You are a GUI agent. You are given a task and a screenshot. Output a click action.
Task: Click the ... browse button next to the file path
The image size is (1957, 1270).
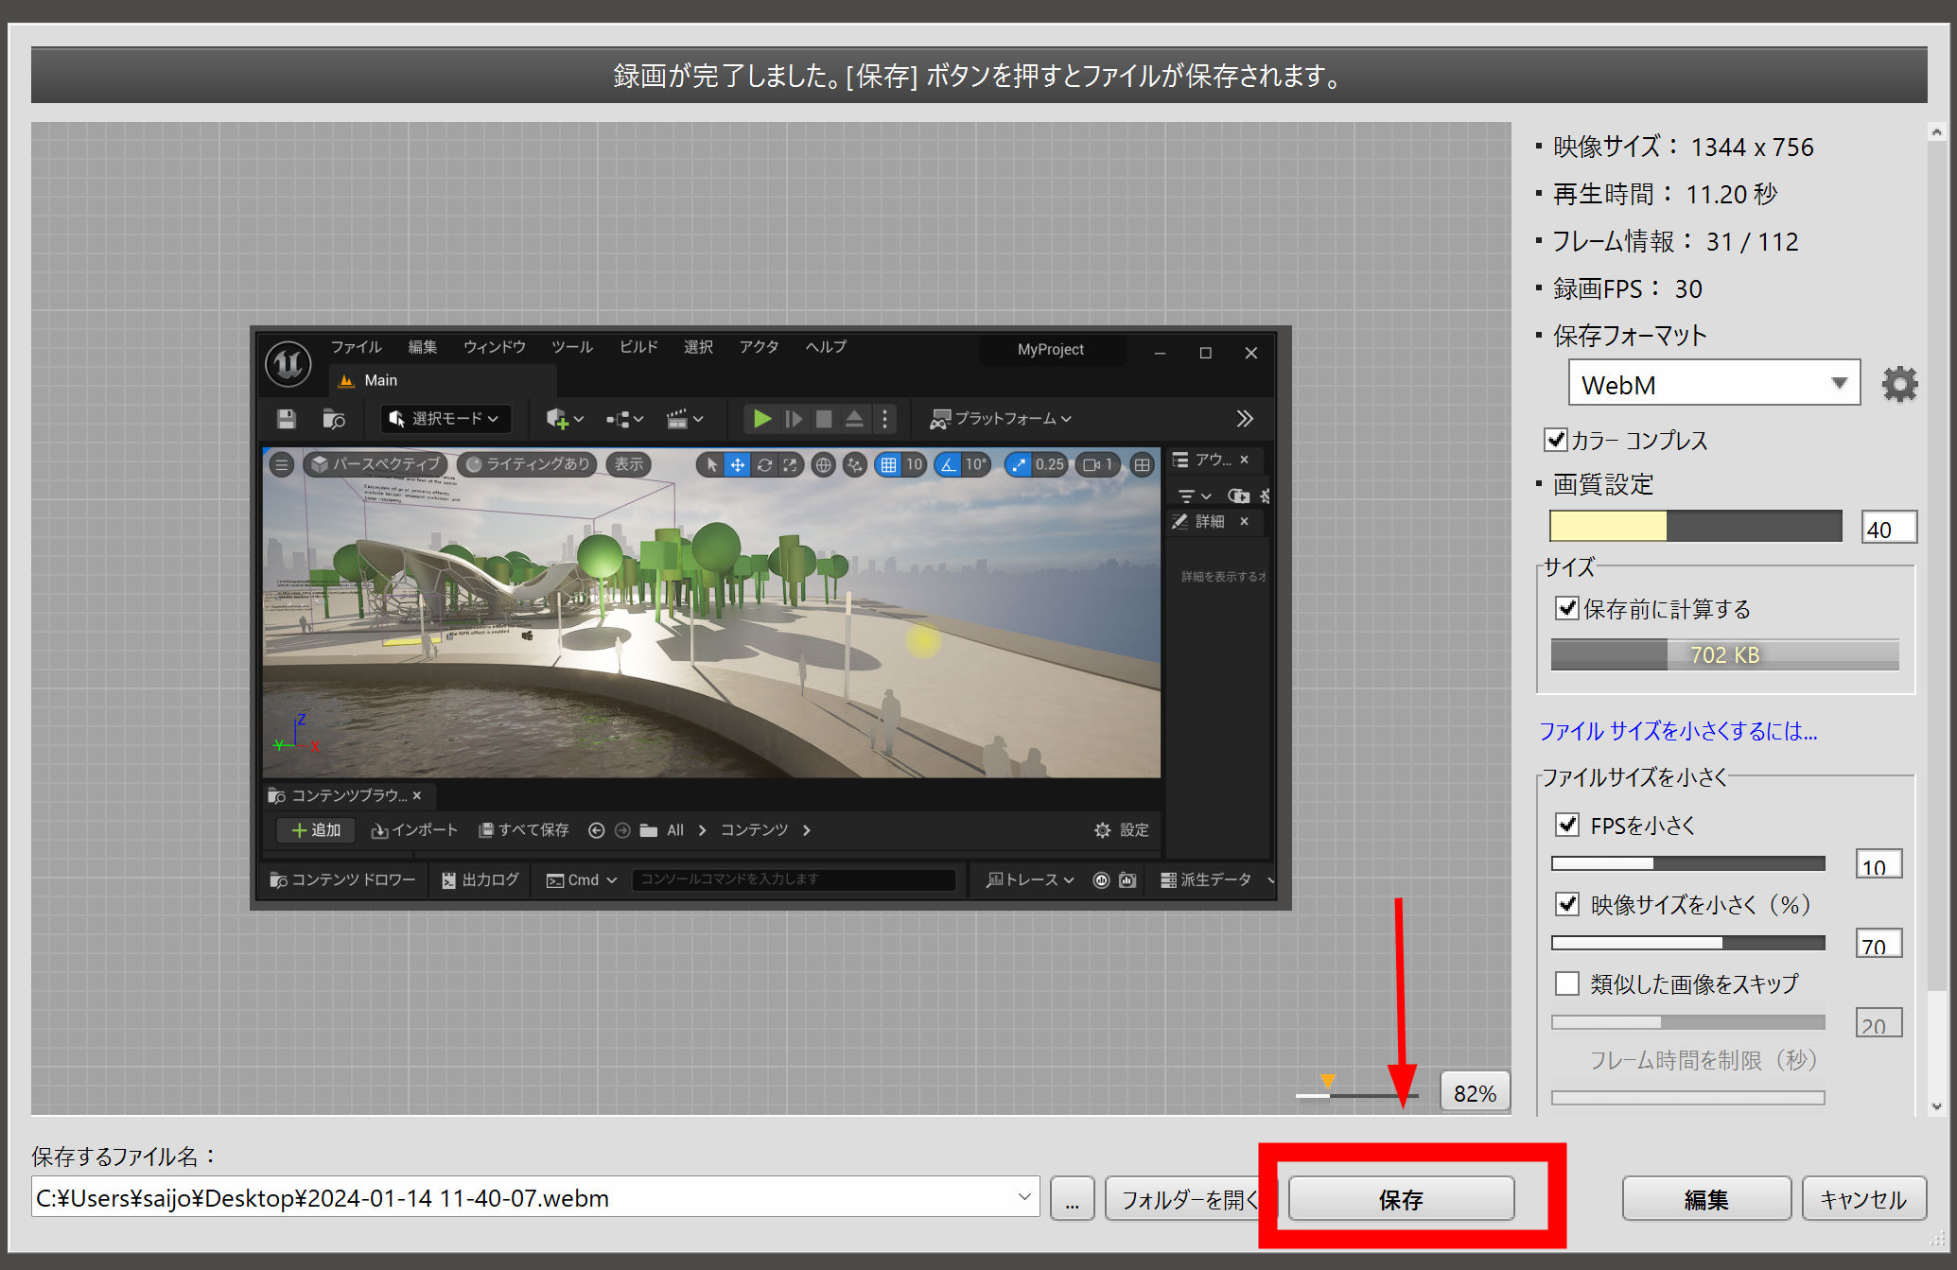point(1072,1199)
